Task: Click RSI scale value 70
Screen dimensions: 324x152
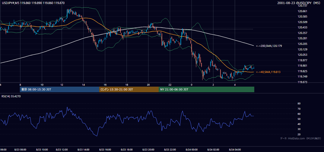Action: (x=299, y=109)
